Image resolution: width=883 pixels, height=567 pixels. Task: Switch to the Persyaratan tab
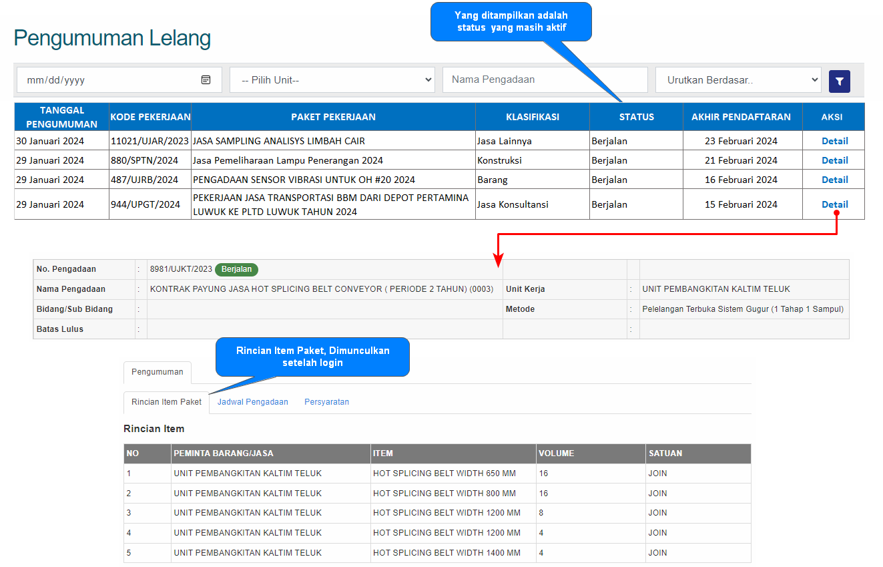pos(326,402)
